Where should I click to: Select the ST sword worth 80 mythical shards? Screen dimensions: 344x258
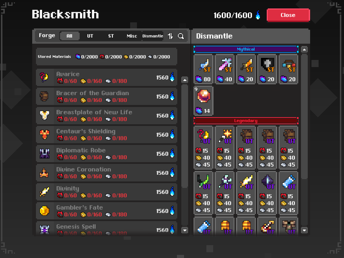[x=203, y=69]
